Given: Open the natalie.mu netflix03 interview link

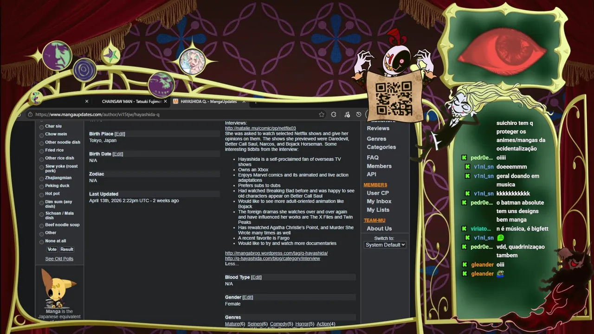Looking at the screenshot, I should click(x=260, y=128).
